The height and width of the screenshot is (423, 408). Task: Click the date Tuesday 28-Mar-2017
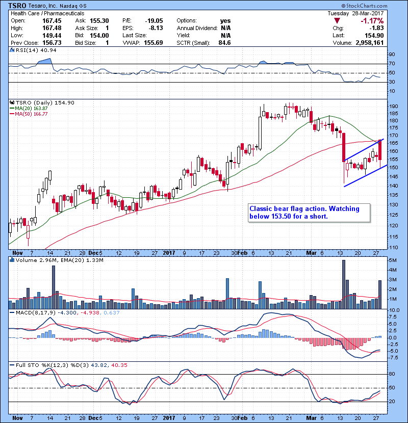click(x=355, y=13)
